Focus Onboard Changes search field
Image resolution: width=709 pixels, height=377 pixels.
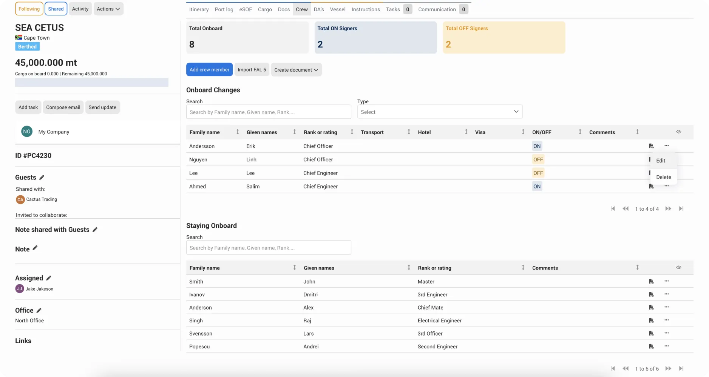point(269,112)
